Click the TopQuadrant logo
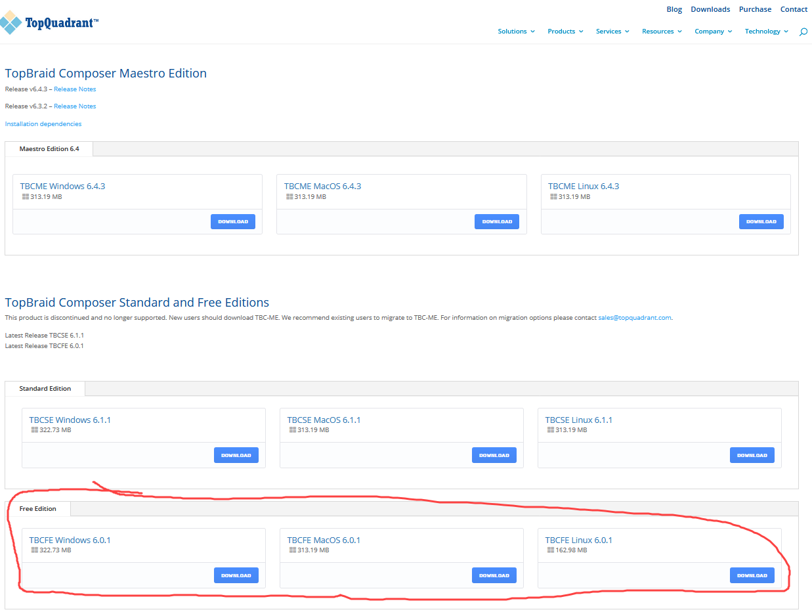This screenshot has width=812, height=616. [49, 23]
